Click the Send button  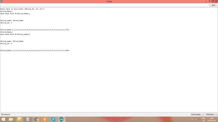213,5
